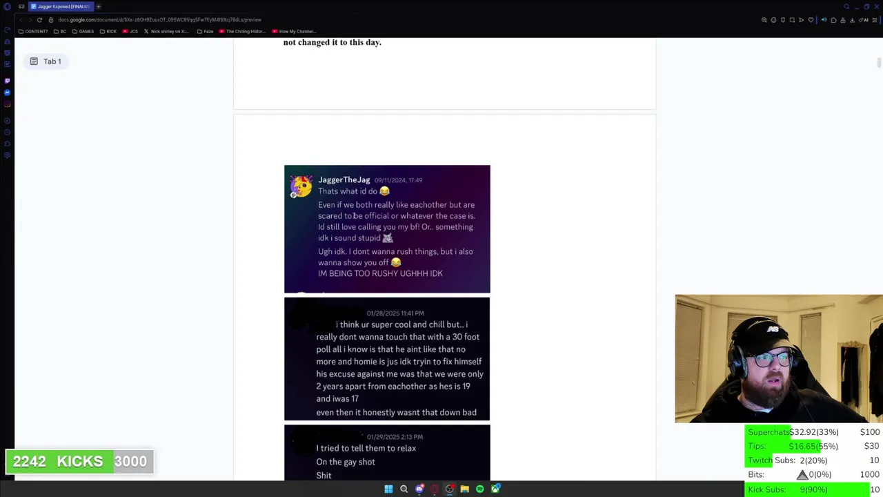Screen dimensions: 883x497
Task: Open the GAMES bookmarks folder
Action: click(x=83, y=31)
